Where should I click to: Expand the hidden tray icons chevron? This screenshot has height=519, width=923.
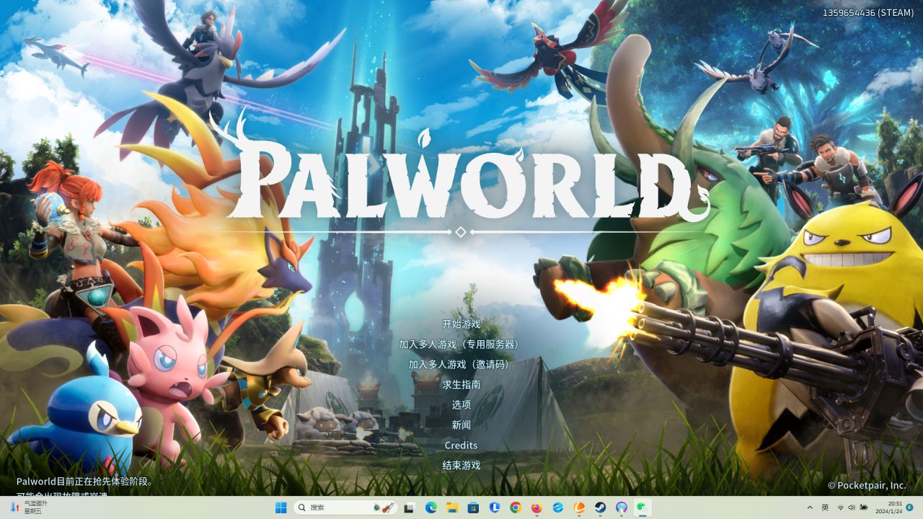tap(810, 507)
